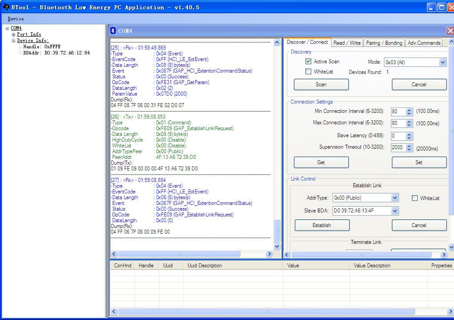The width and height of the screenshot is (454, 320).
Task: Check the Establish Link WhiteList checkbox
Action: (x=415, y=198)
